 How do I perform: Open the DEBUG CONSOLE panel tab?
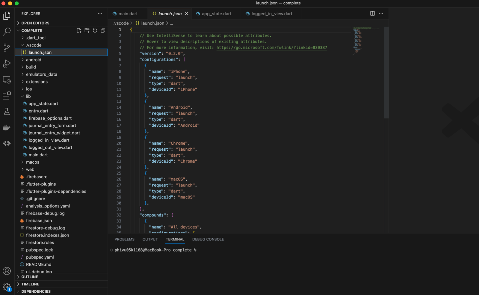click(x=208, y=239)
